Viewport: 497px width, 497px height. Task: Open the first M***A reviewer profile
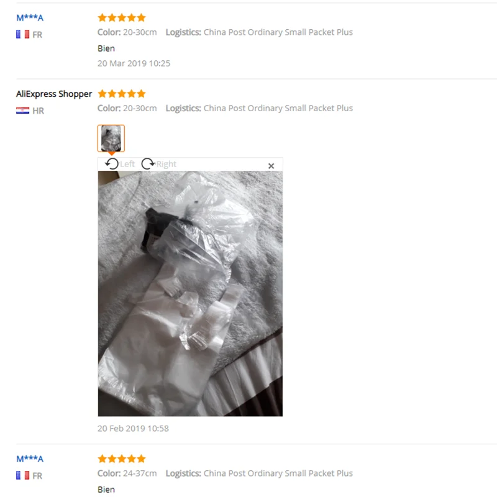(x=30, y=18)
